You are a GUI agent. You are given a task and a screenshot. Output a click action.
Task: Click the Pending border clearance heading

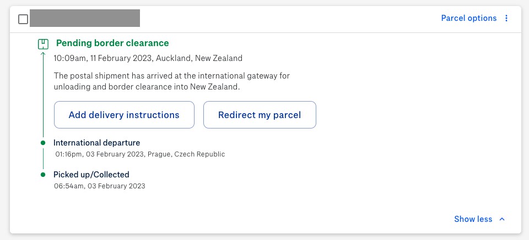click(112, 43)
